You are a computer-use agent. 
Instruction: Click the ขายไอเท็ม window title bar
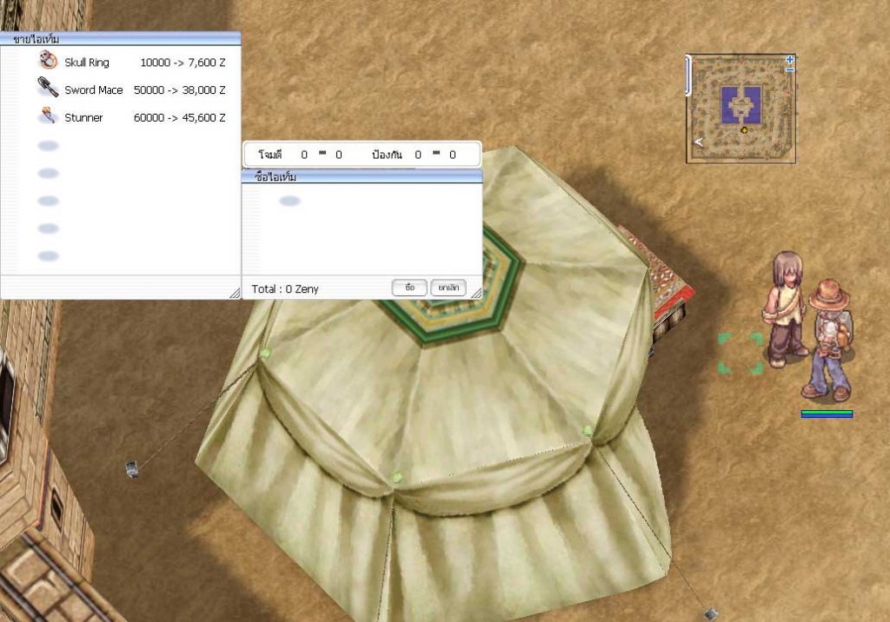120,39
